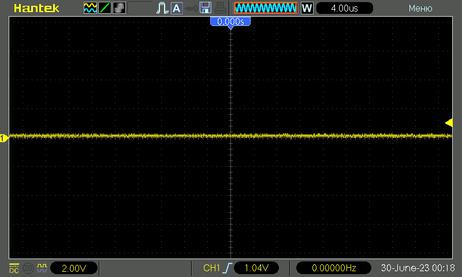
Task: Open the 1.04V trigger level field
Action: coord(256,268)
